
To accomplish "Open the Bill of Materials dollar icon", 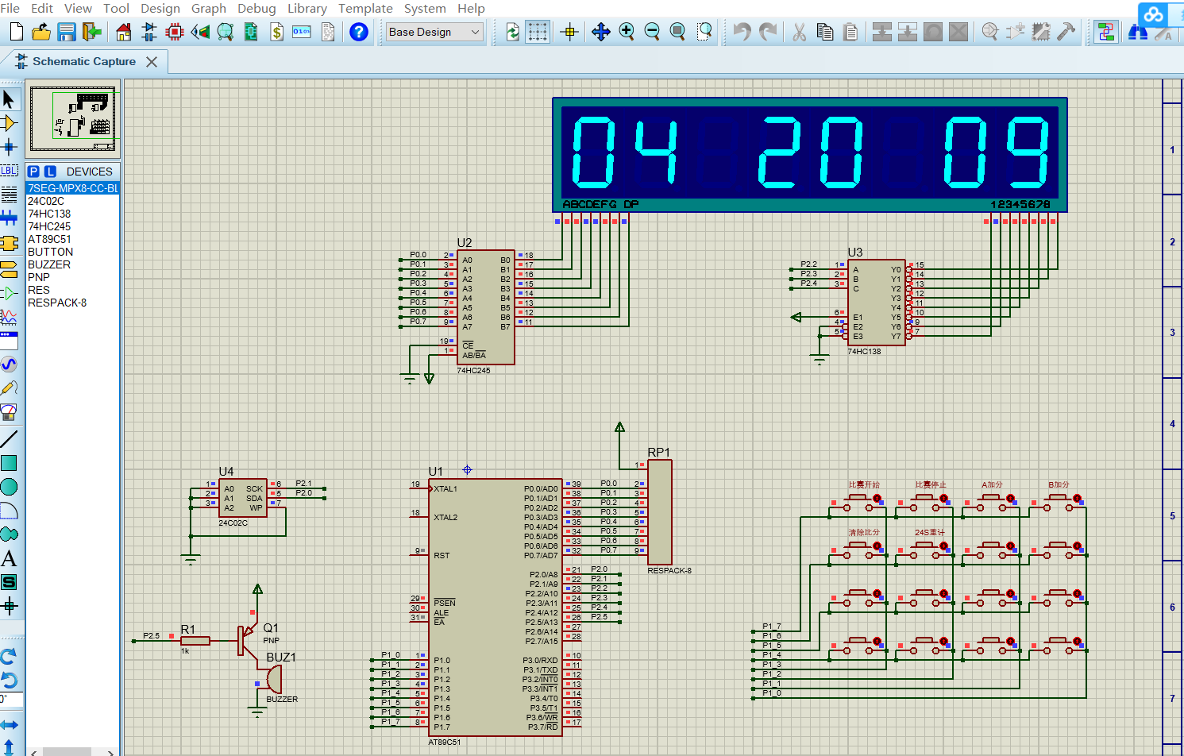I will click(276, 32).
